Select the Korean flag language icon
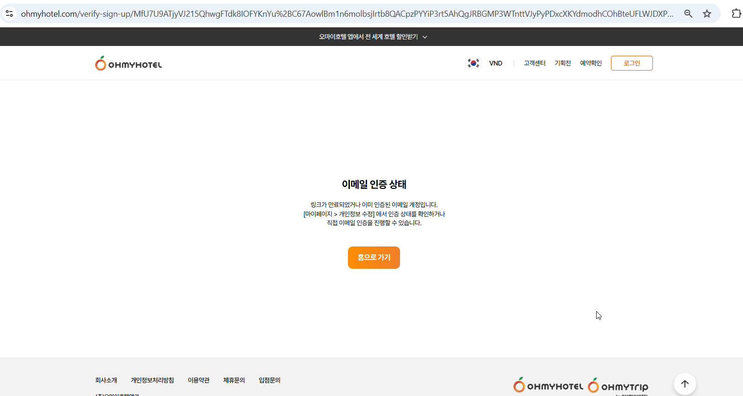This screenshot has width=743, height=396. pos(473,63)
